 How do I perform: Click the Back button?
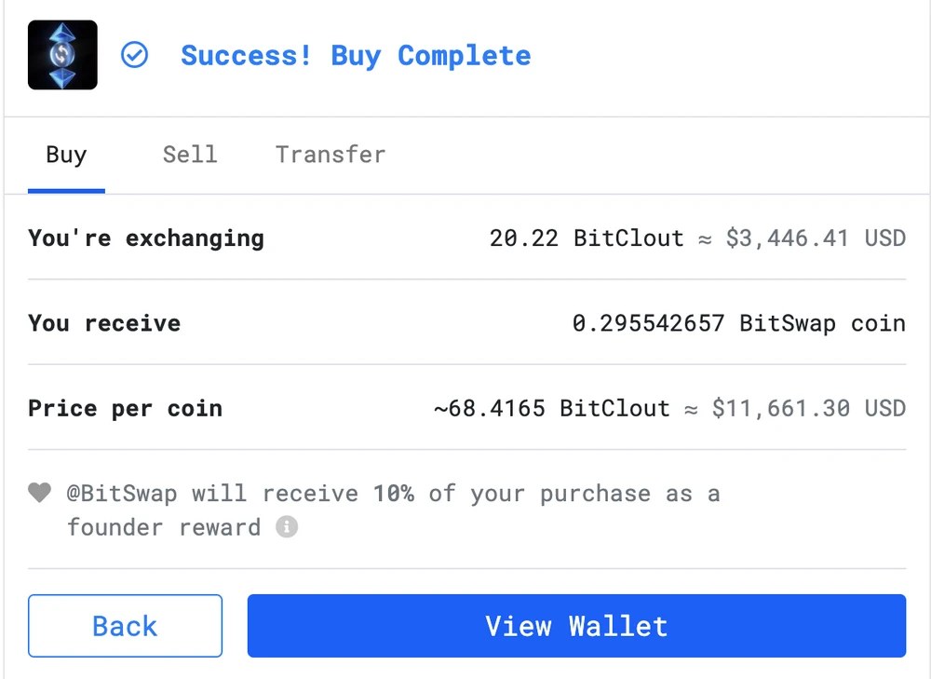(x=125, y=626)
